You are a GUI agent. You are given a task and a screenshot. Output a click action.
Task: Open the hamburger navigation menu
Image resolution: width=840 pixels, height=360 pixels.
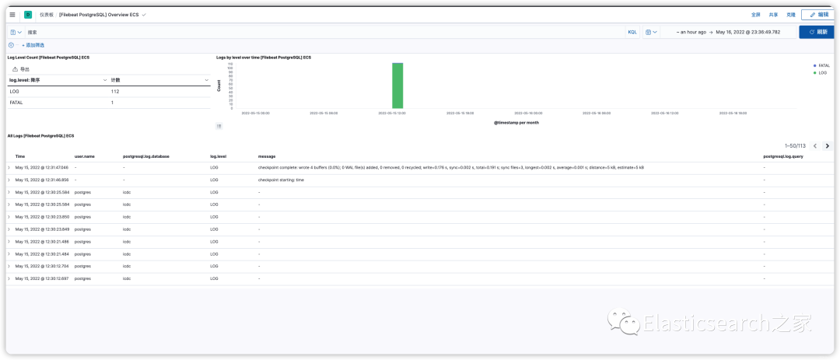(12, 15)
